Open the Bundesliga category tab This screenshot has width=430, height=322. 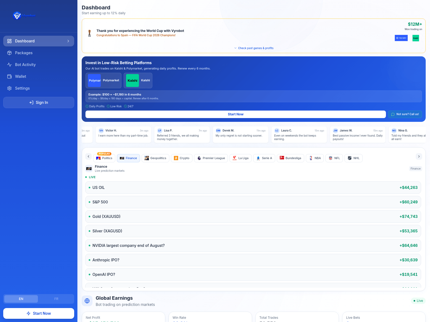tap(291, 158)
